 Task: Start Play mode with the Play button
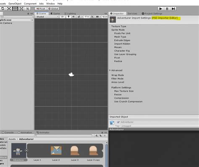161,9
